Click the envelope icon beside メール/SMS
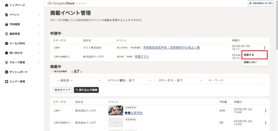Image resolution: width=278 pixels, height=131 pixels. 7,43
